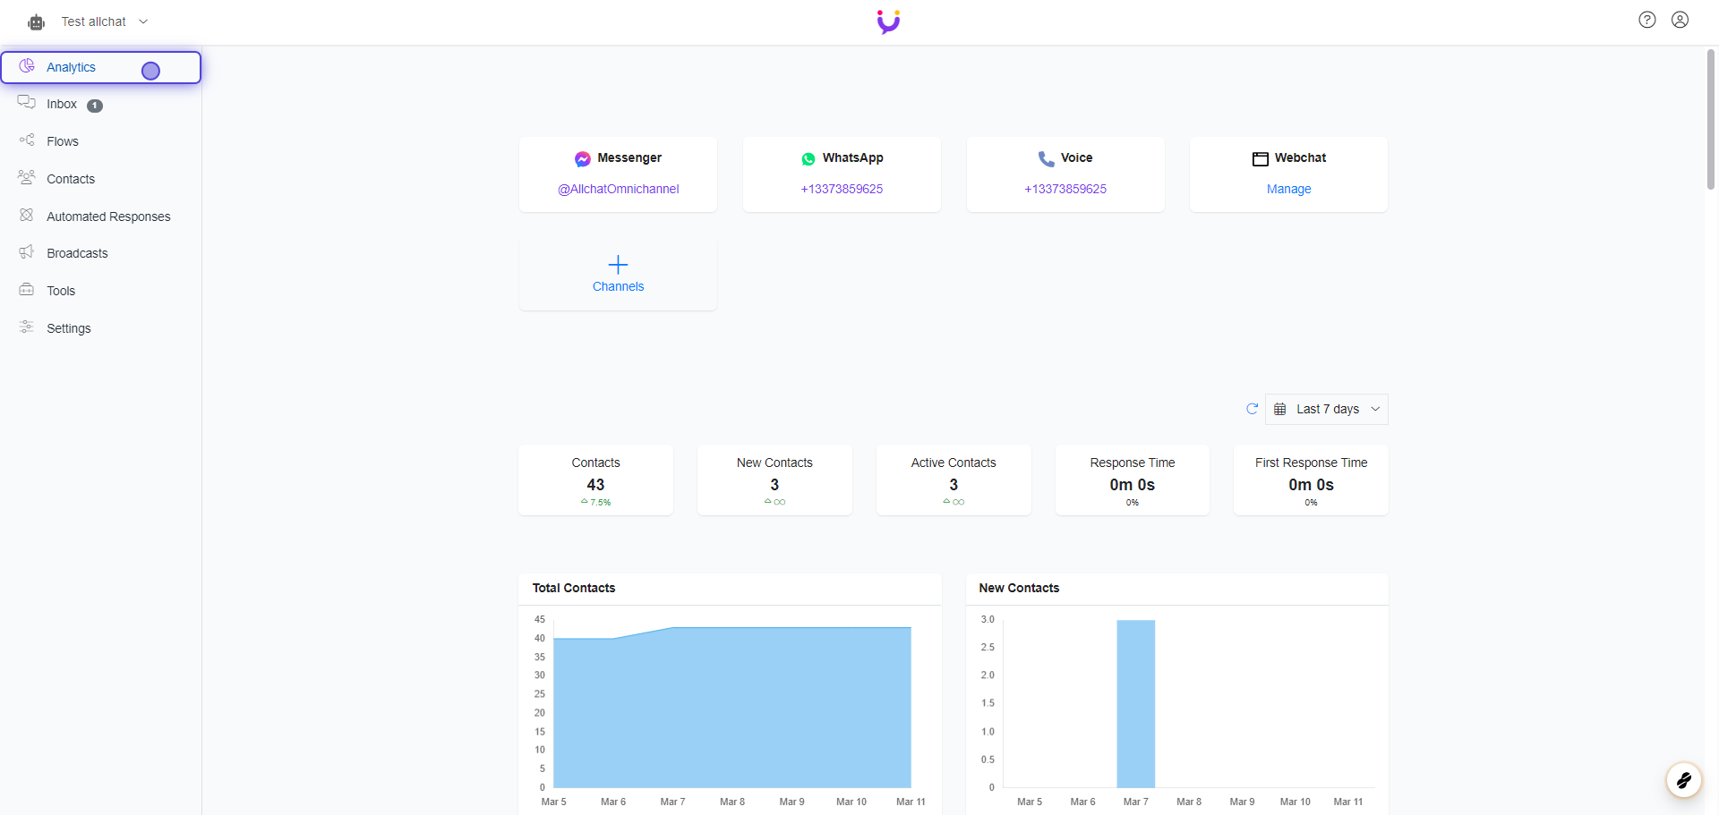Click the Manage link under Webchat

[1288, 189]
